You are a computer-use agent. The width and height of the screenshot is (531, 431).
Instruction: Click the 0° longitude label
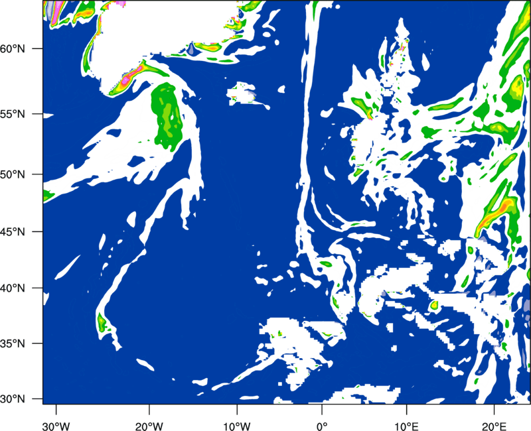click(x=322, y=426)
